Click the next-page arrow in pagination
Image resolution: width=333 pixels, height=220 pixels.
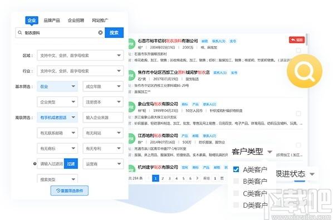(x=197, y=178)
